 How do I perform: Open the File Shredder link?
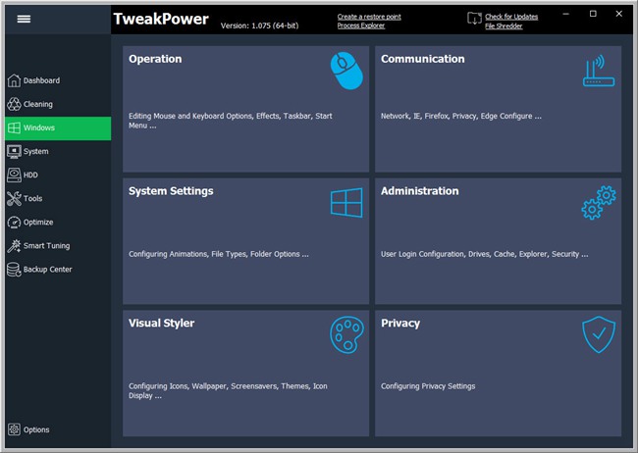coord(504,26)
